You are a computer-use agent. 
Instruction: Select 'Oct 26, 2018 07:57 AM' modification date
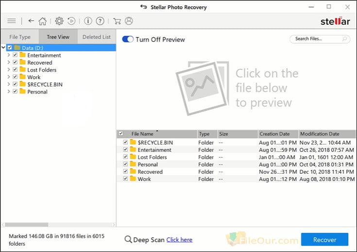pyautogui.click(x=326, y=150)
